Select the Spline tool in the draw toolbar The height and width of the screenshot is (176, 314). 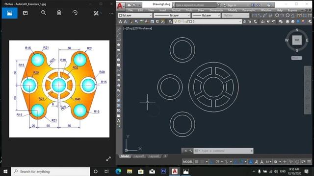coord(119,70)
